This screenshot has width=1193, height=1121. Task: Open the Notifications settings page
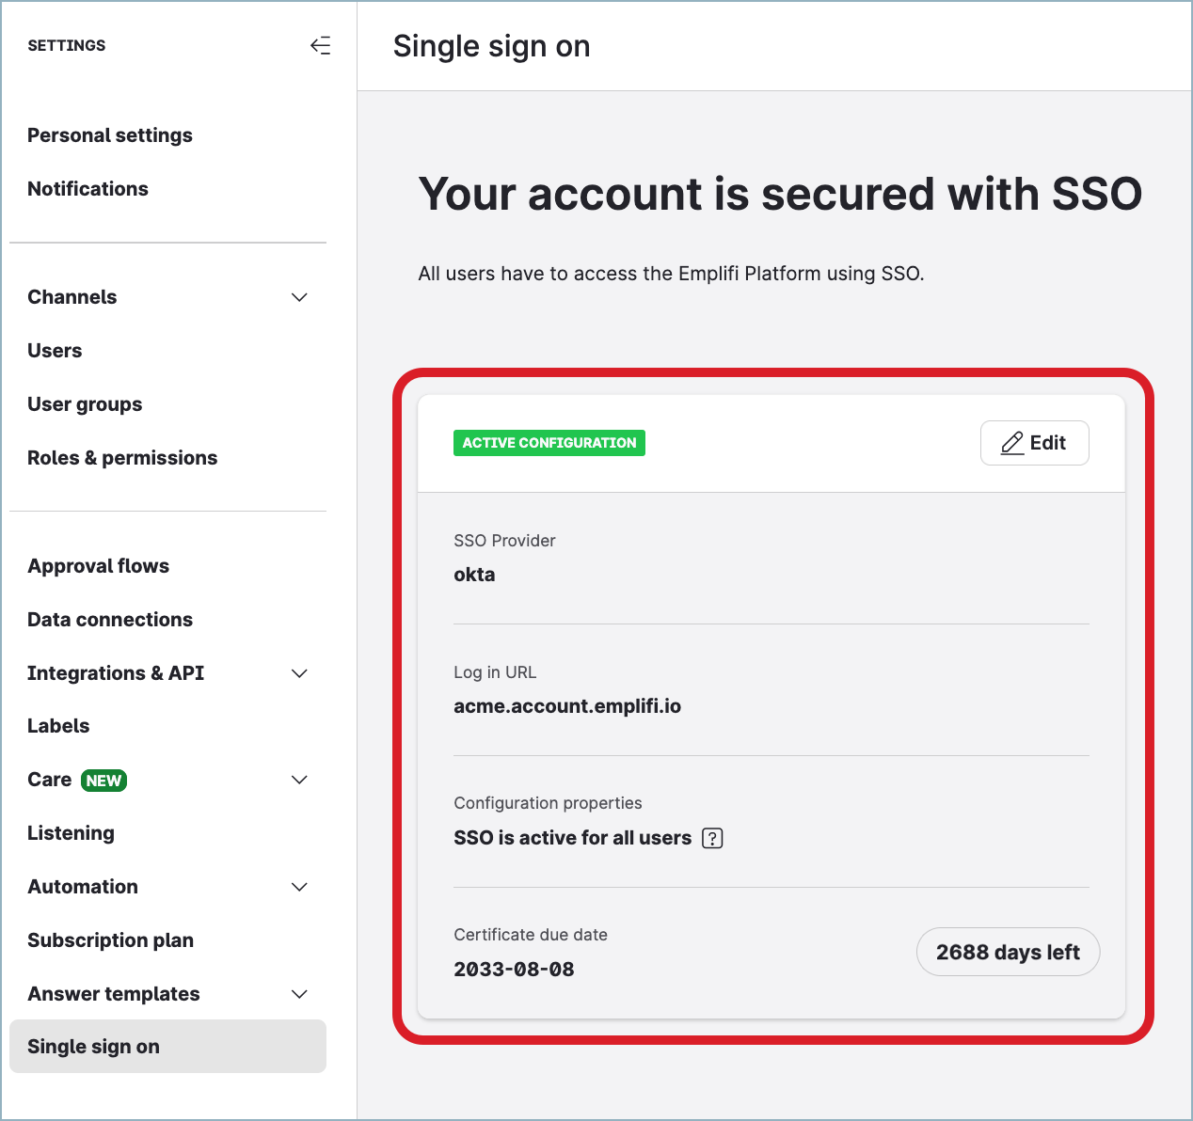click(x=87, y=189)
